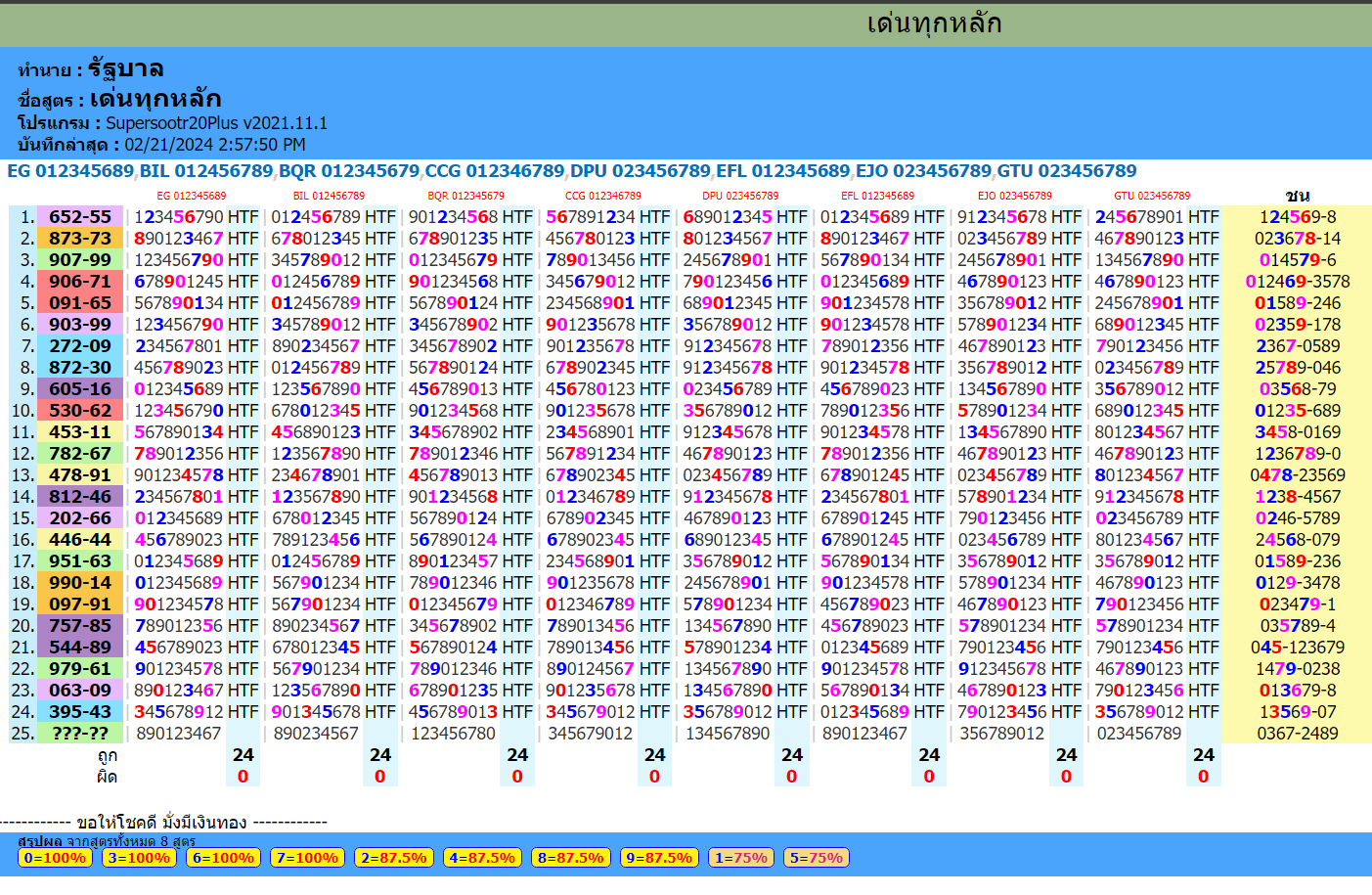Click the เด่นทุกหลัก title in the green bar
This screenshot has width=1372, height=895.
pyautogui.click(x=934, y=23)
